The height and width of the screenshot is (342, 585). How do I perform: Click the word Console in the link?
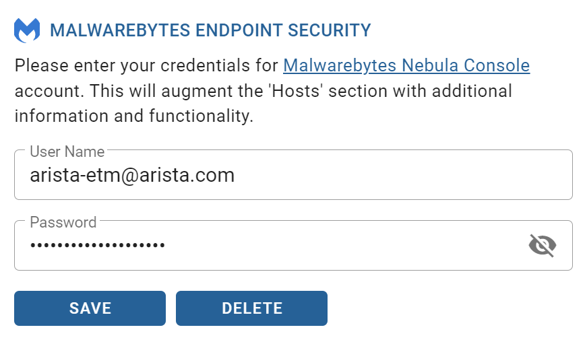coord(497,65)
